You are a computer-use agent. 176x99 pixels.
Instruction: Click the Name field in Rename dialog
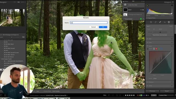(89, 23)
